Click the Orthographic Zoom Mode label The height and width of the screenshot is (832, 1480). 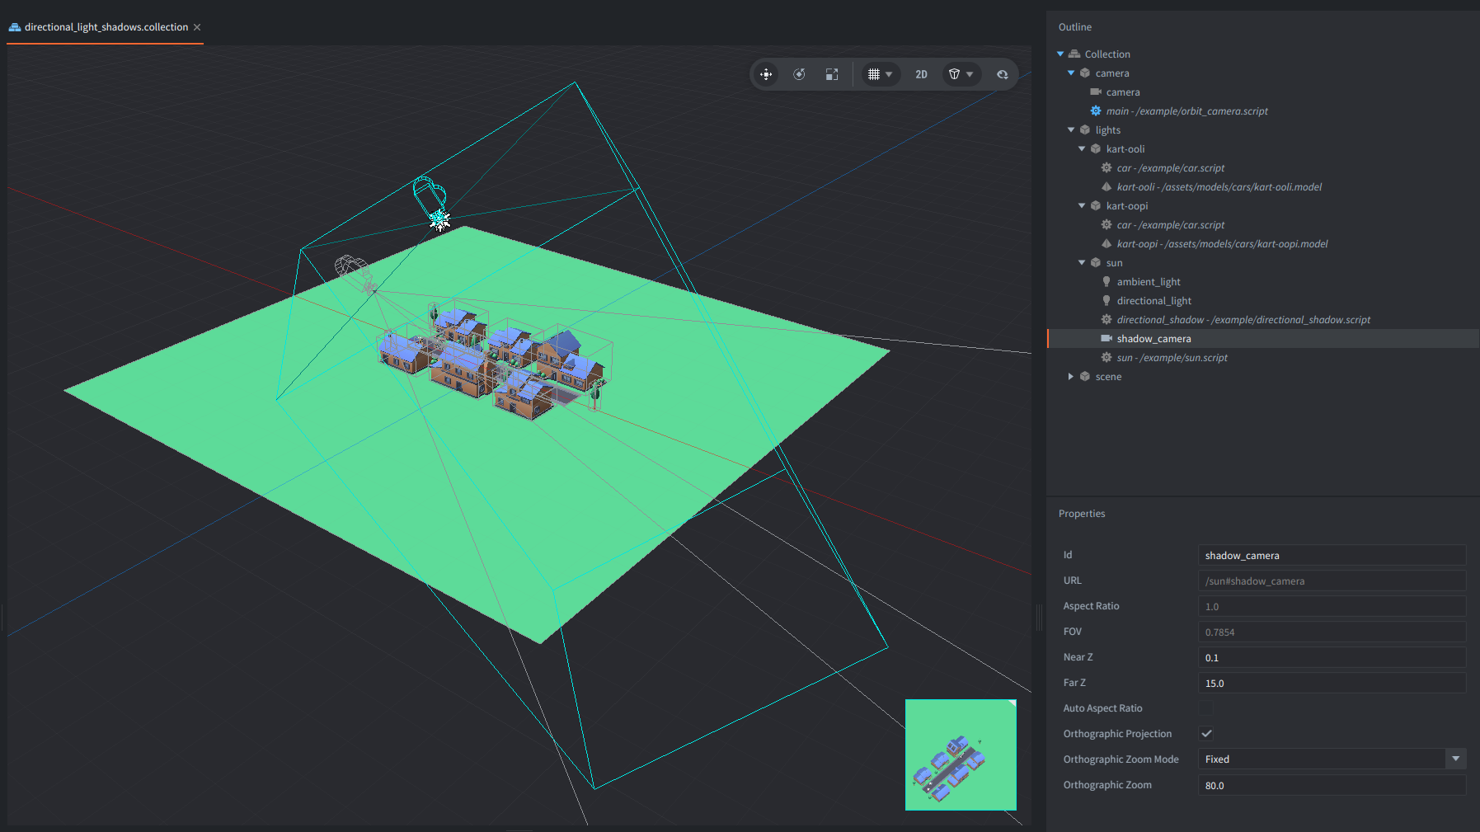pos(1121,759)
